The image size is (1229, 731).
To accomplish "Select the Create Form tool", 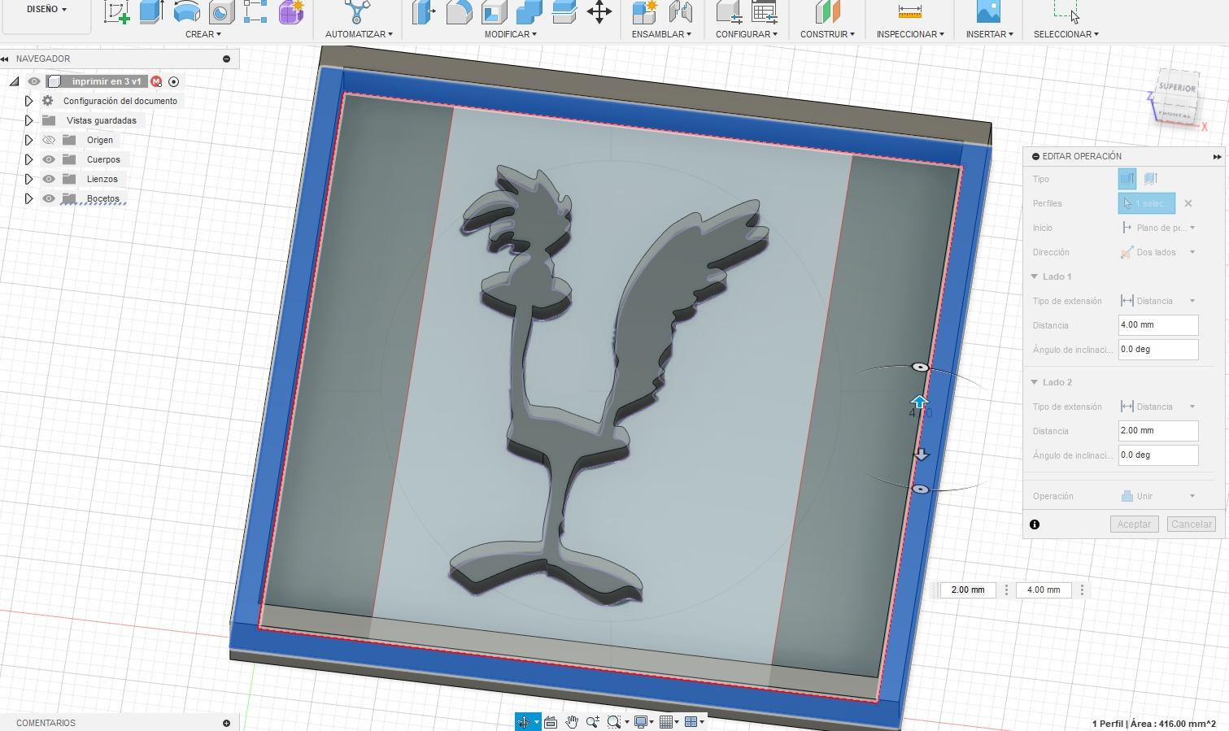I will coord(290,11).
